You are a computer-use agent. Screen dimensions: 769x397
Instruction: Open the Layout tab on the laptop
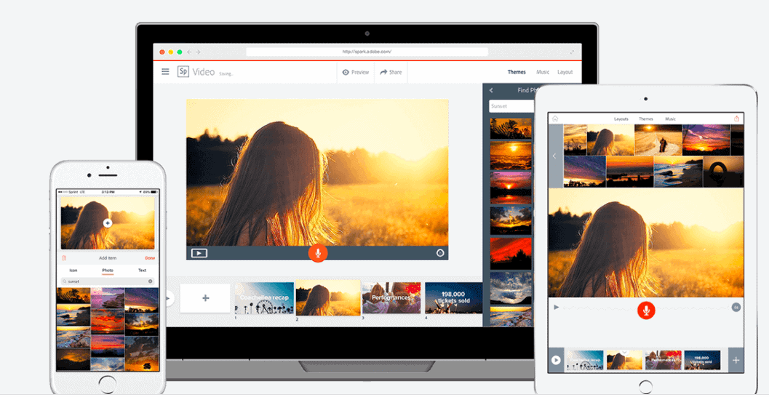[x=565, y=72]
